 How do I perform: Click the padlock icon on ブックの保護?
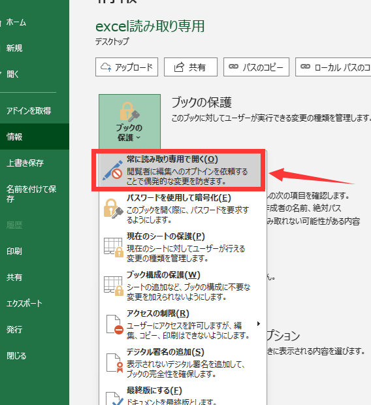(130, 112)
